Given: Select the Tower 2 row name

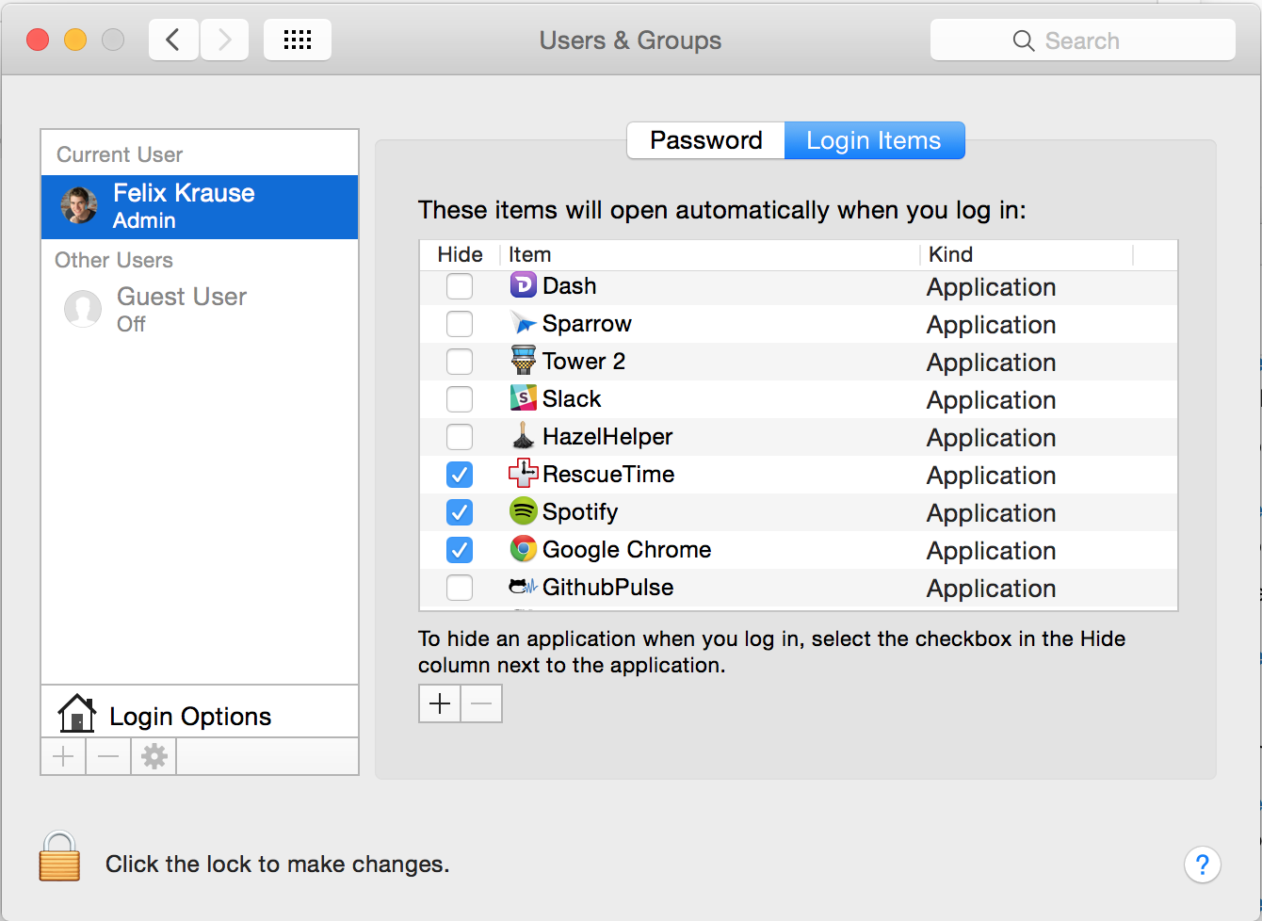Looking at the screenshot, I should [x=583, y=361].
